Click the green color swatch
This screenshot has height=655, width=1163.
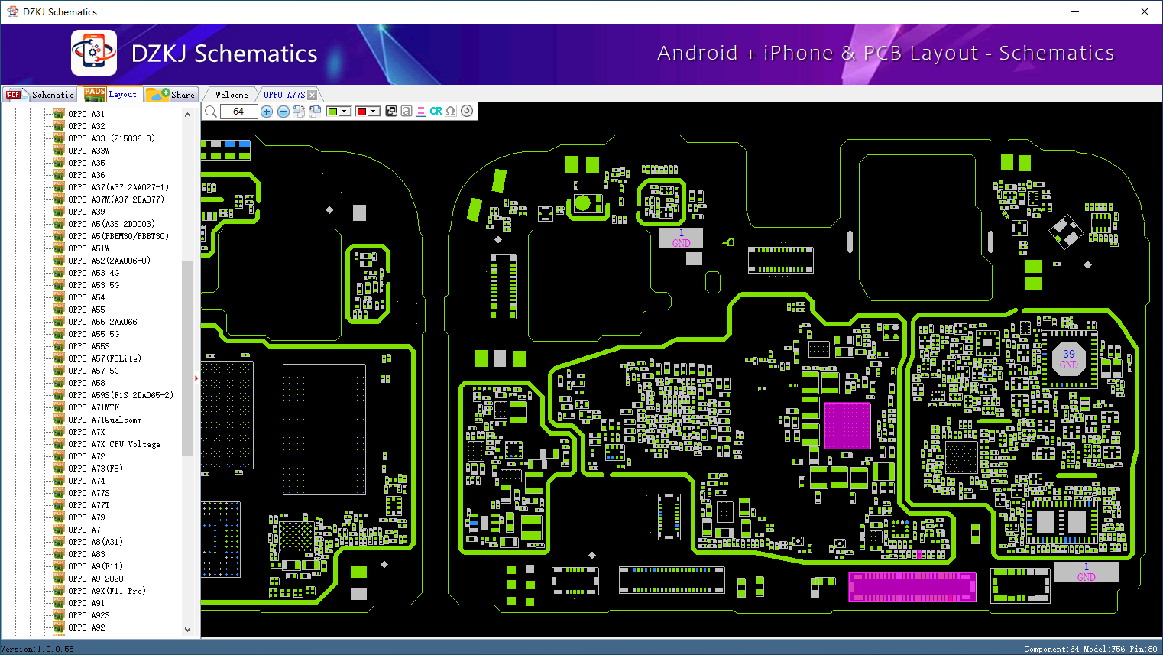click(x=332, y=112)
